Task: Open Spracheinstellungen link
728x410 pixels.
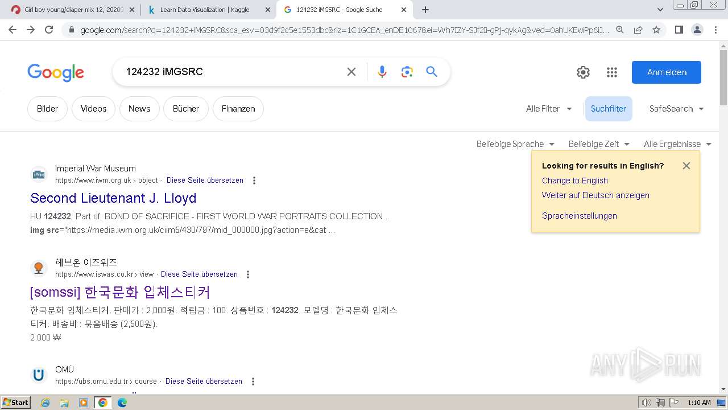Action: [580, 216]
